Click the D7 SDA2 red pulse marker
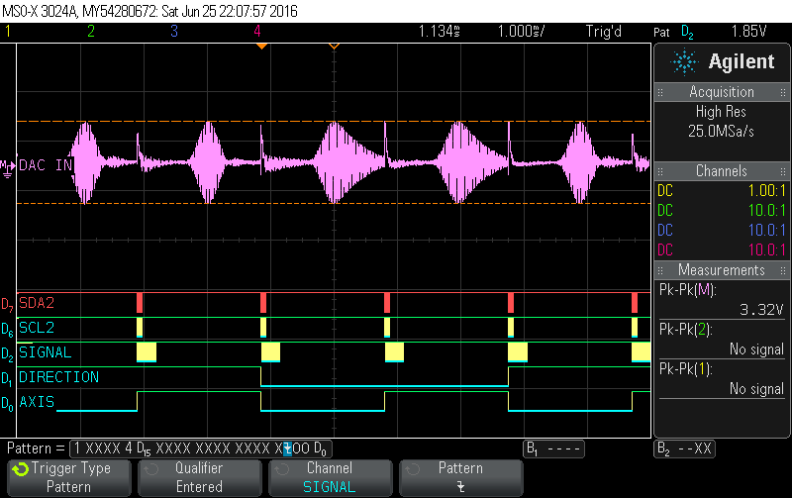Viewport: 792px width, 498px height. click(x=140, y=303)
